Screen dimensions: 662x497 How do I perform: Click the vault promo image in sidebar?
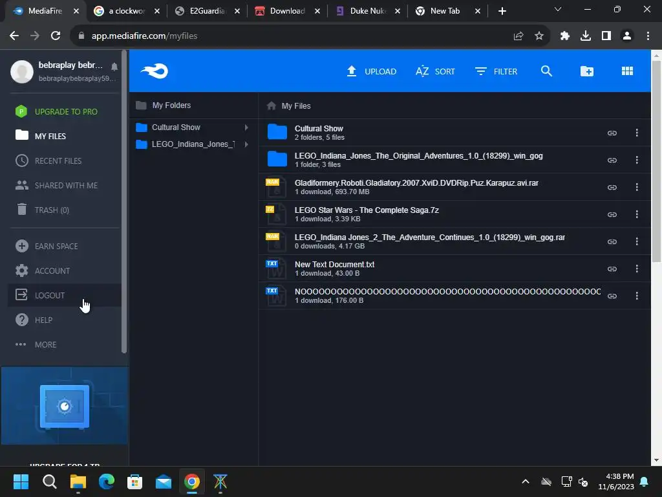65,406
